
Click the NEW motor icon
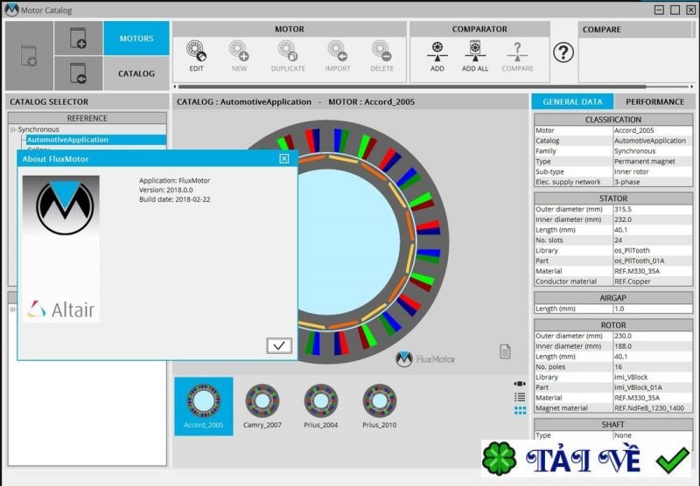tap(239, 51)
